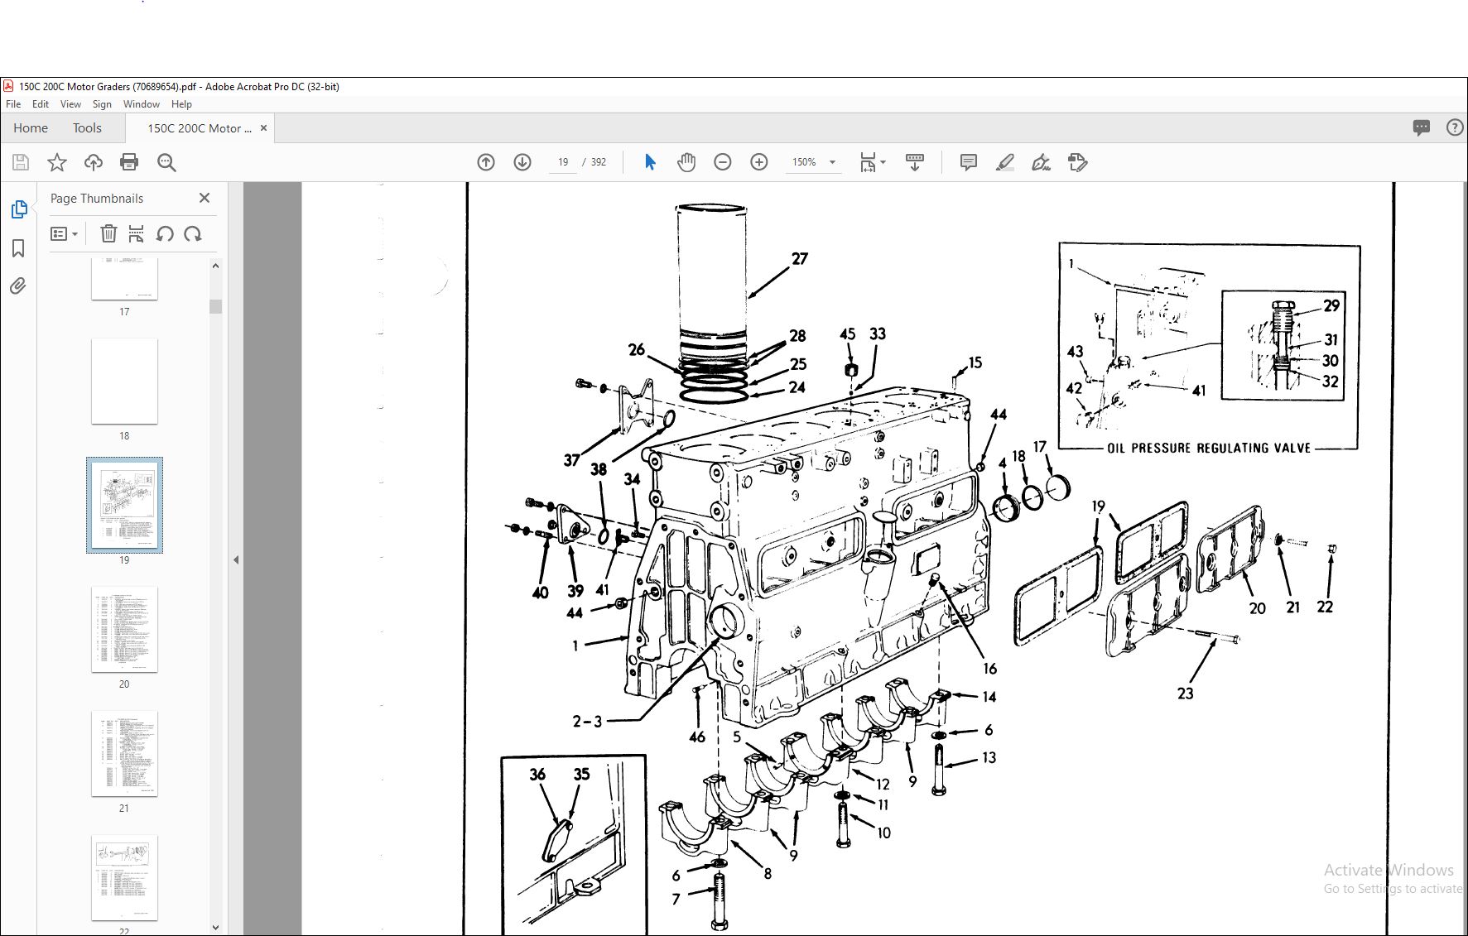The width and height of the screenshot is (1468, 936).
Task: Open the Sign menu
Action: [102, 104]
